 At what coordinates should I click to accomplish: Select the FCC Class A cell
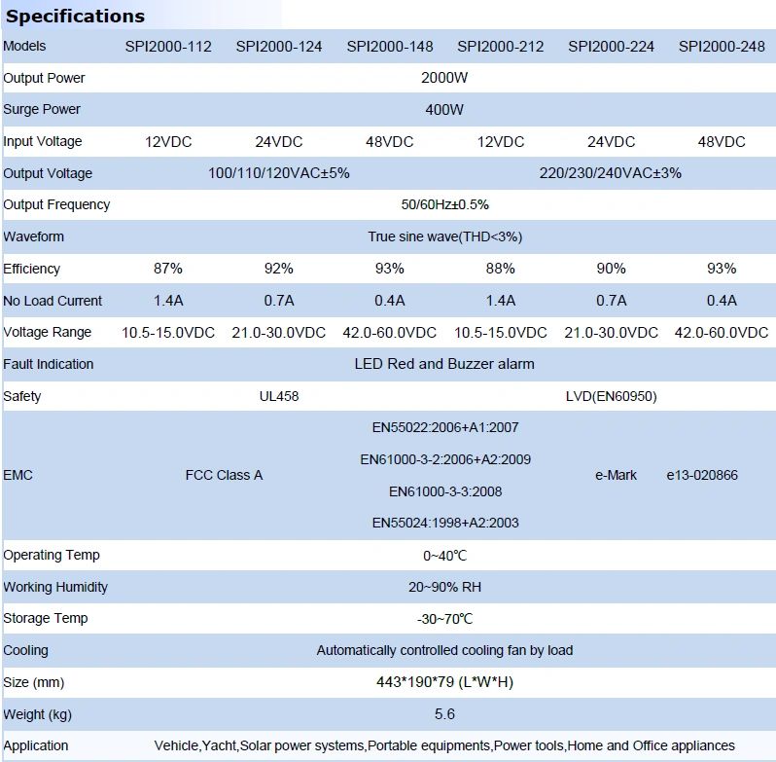click(x=224, y=475)
